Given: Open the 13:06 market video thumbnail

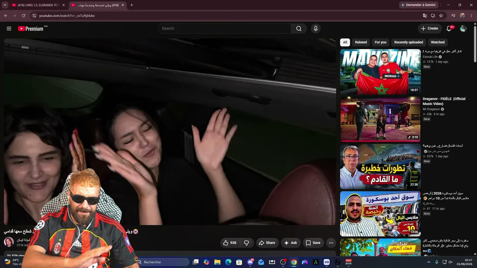Looking at the screenshot, I should 380,214.
